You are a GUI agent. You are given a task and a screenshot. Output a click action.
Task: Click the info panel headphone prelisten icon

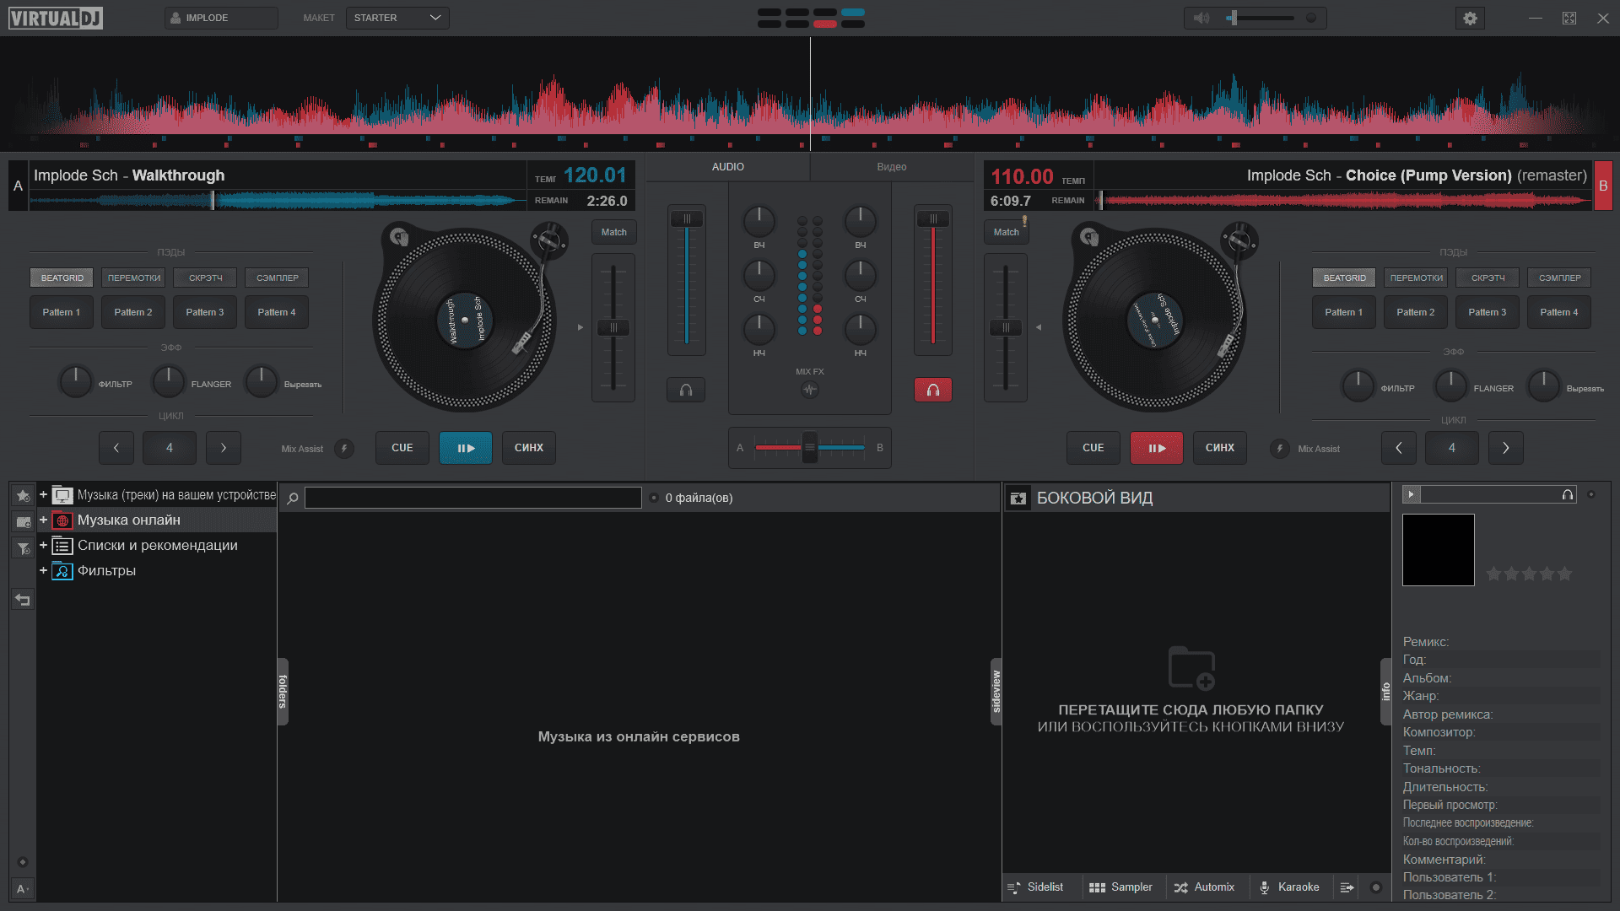click(1568, 494)
